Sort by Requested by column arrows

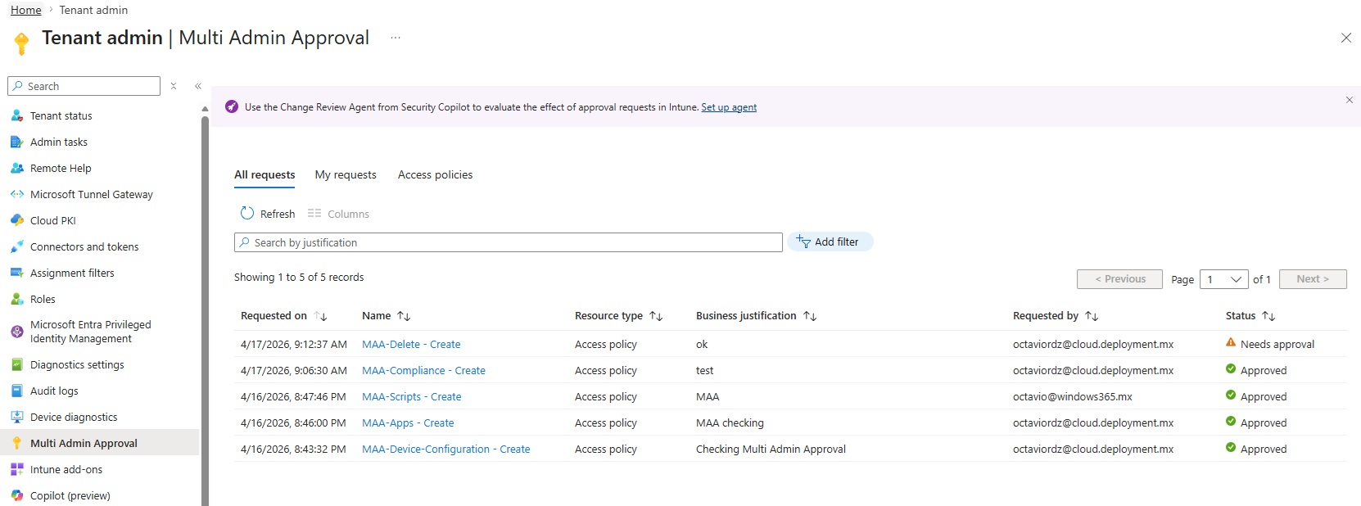tap(1092, 316)
